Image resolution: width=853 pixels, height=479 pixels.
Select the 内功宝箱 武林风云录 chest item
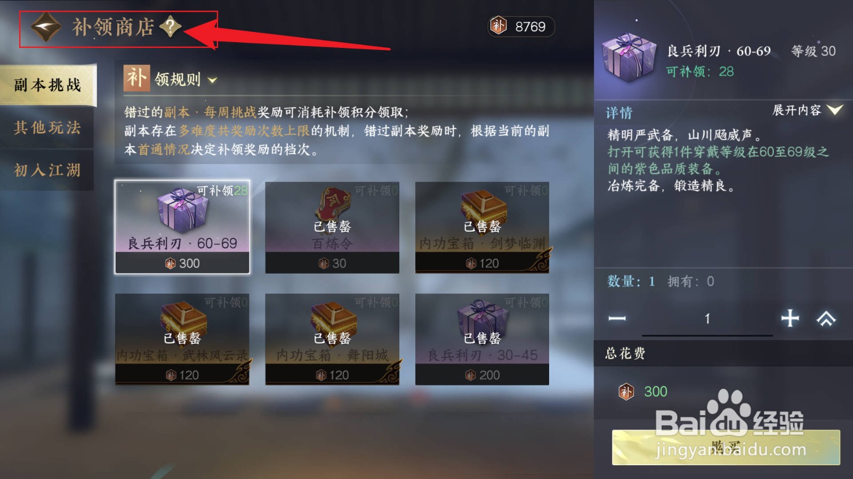pyautogui.click(x=182, y=339)
